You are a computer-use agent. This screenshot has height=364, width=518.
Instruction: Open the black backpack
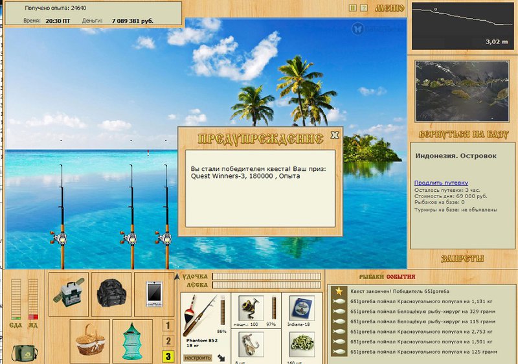coord(111,294)
